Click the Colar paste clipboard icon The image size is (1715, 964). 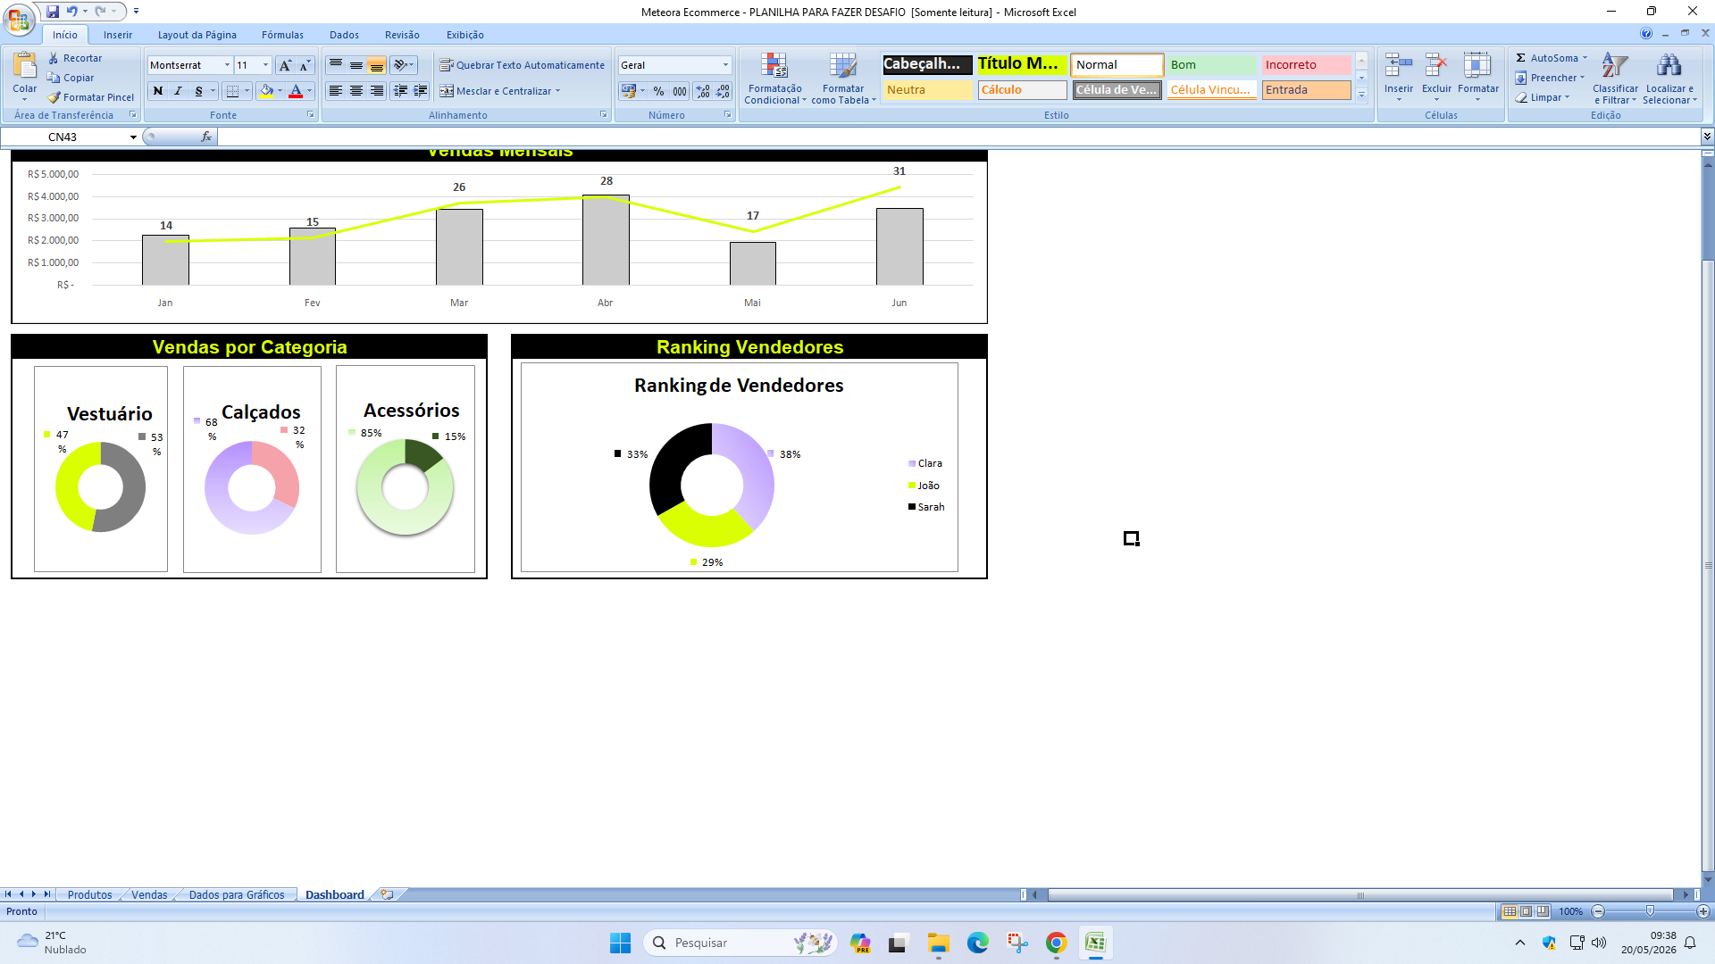point(25,65)
